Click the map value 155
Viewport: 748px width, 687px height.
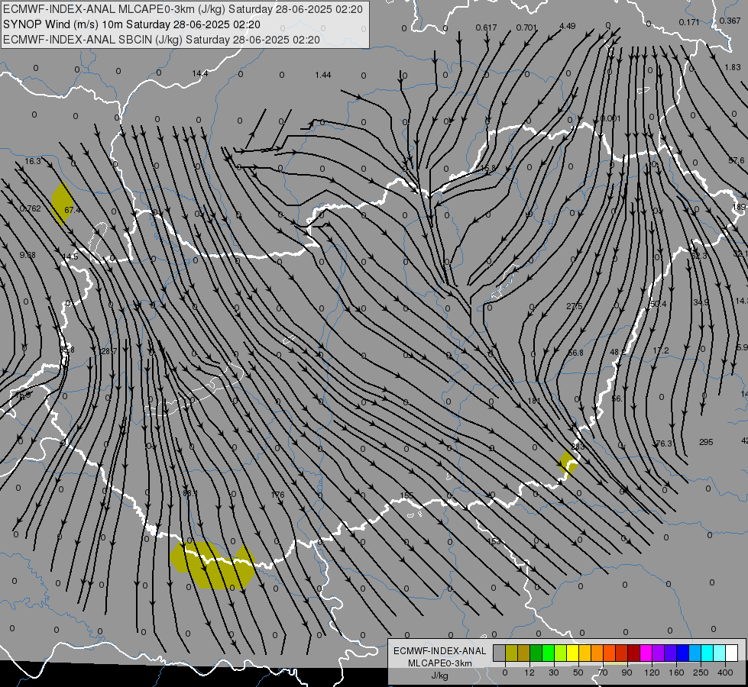click(406, 495)
